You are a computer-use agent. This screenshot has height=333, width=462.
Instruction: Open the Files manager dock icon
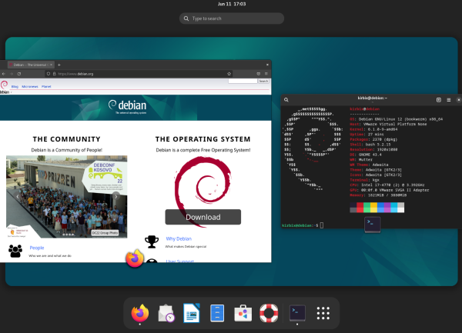point(217,313)
